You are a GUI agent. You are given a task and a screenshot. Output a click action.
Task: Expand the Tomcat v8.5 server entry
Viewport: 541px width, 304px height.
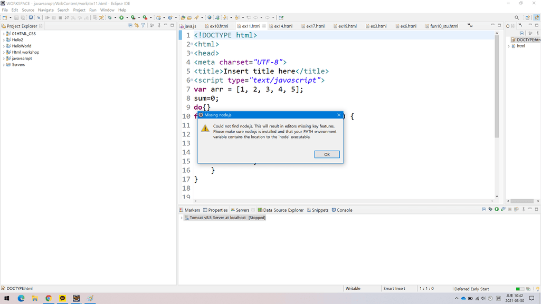[x=182, y=218]
